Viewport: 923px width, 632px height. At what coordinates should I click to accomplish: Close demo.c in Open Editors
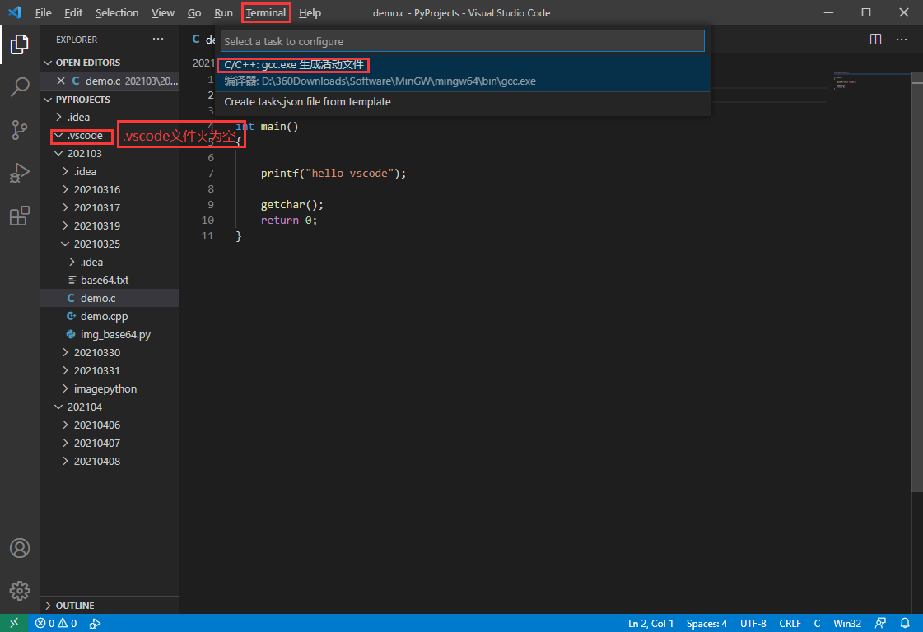pos(61,81)
